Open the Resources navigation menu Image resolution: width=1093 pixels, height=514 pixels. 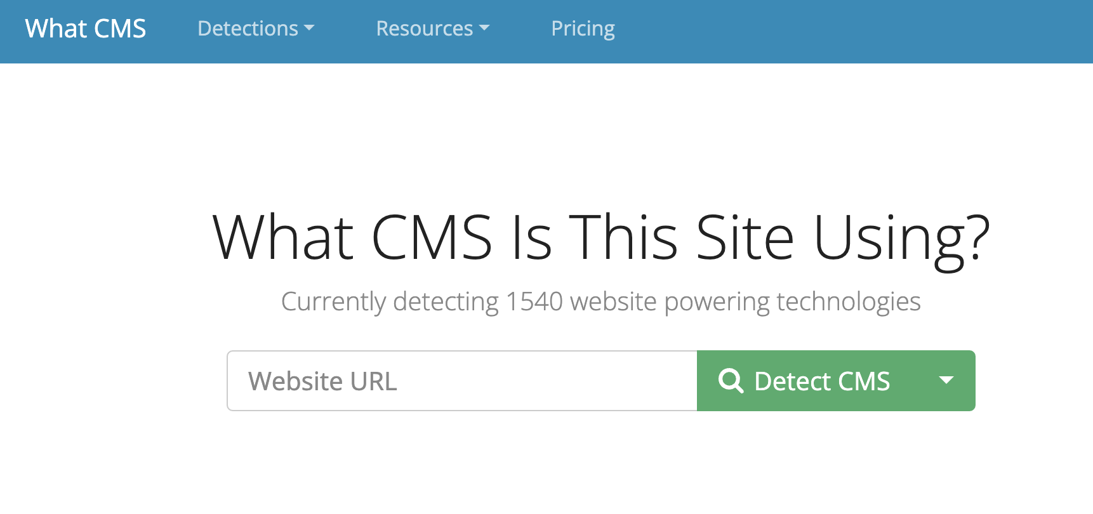tap(432, 29)
